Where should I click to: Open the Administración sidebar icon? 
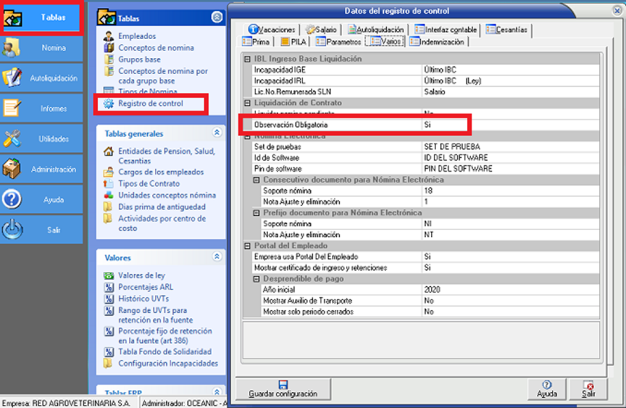(x=12, y=169)
